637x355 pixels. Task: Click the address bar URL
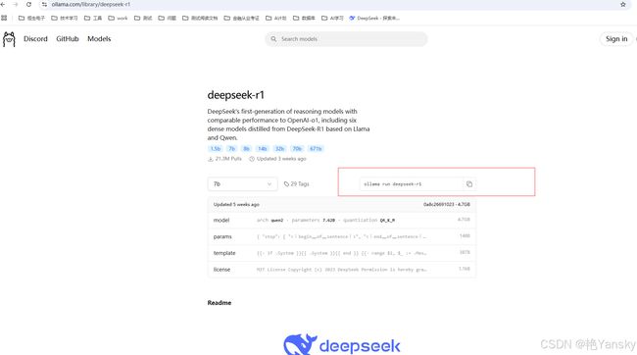click(91, 5)
